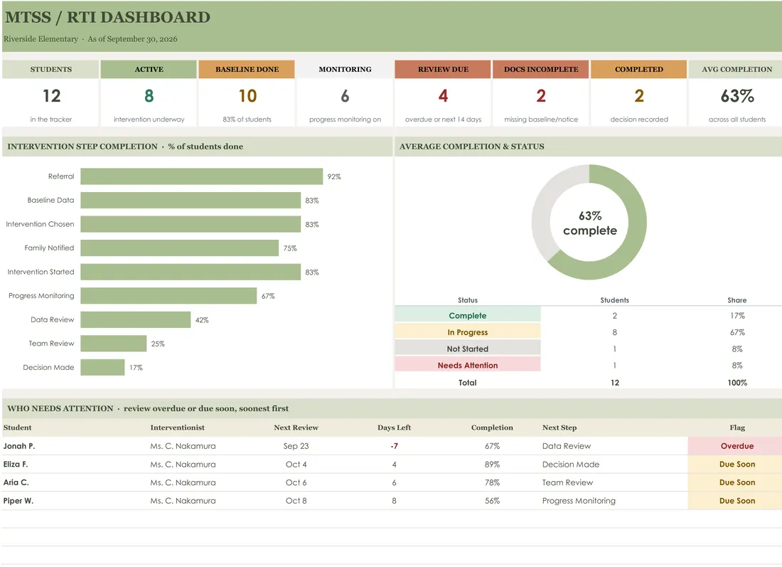
Task: Click the Status column header
Action: tap(467, 300)
